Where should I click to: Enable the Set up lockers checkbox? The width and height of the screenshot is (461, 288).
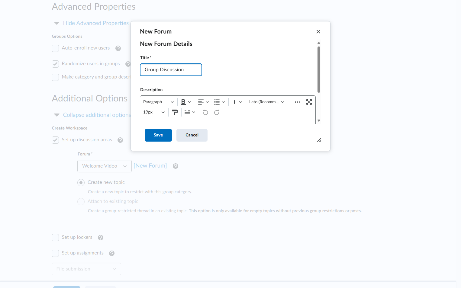coord(55,238)
